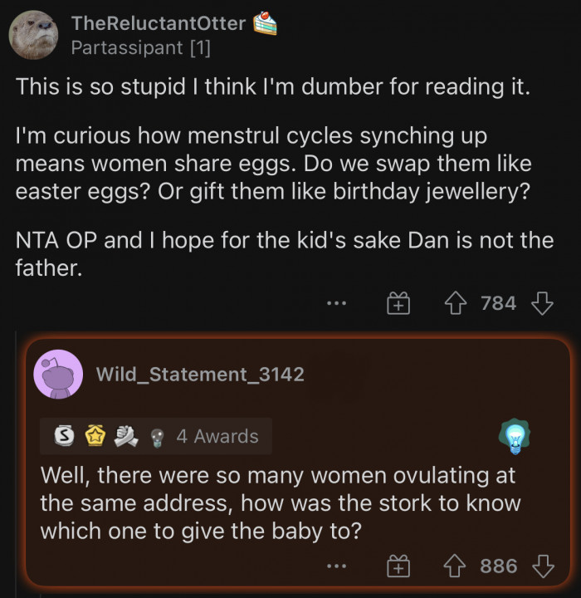Give an award to Wild_Statement_3142's reply

pyautogui.click(x=398, y=567)
